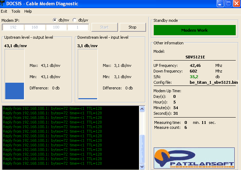Close the Cable Modem Diagnostic window
The width and height of the screenshot is (241, 170).
click(237, 4)
